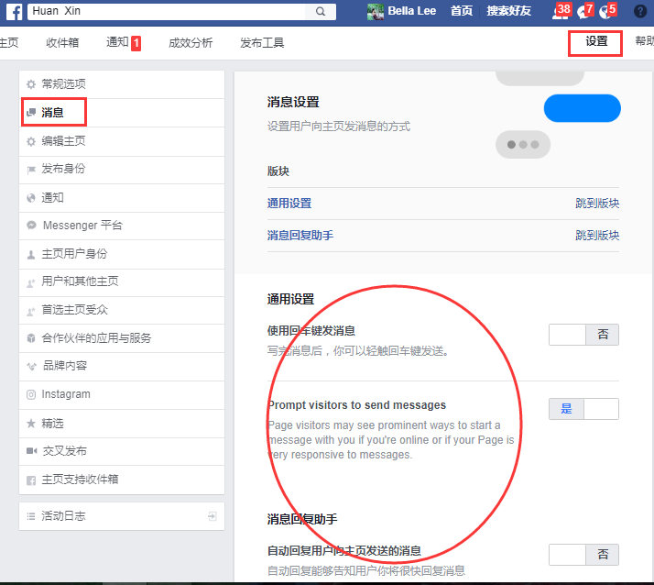Click the 品牌内容 handshake icon

pos(31,367)
